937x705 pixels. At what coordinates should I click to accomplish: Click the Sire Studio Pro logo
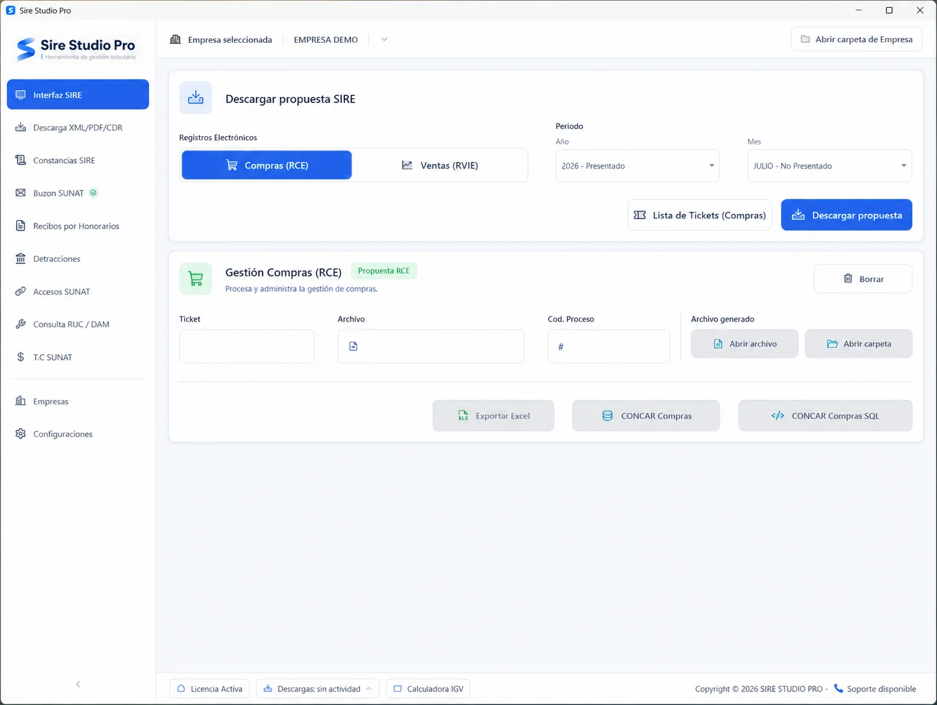(77, 49)
